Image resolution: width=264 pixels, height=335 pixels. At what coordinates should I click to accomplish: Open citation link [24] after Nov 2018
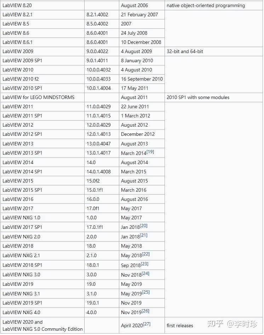pyautogui.click(x=145, y=273)
